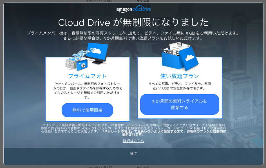Viewport: 266px width, 168px height.
Task: Select the 使い放題プラン heading
Action: pyautogui.click(x=180, y=76)
